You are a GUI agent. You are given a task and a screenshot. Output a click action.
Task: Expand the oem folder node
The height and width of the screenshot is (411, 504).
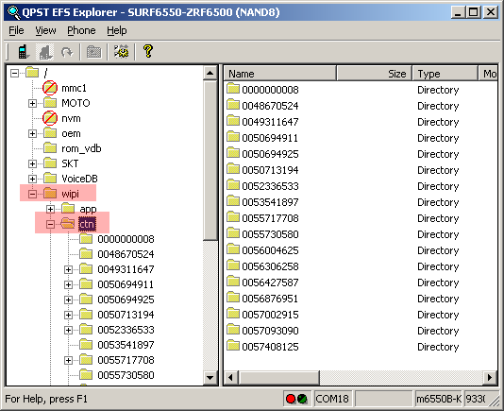click(x=32, y=133)
